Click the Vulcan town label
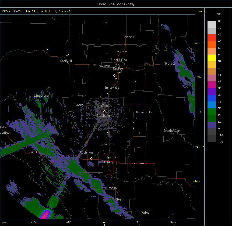Screen dimensions: 232x226 146,213
